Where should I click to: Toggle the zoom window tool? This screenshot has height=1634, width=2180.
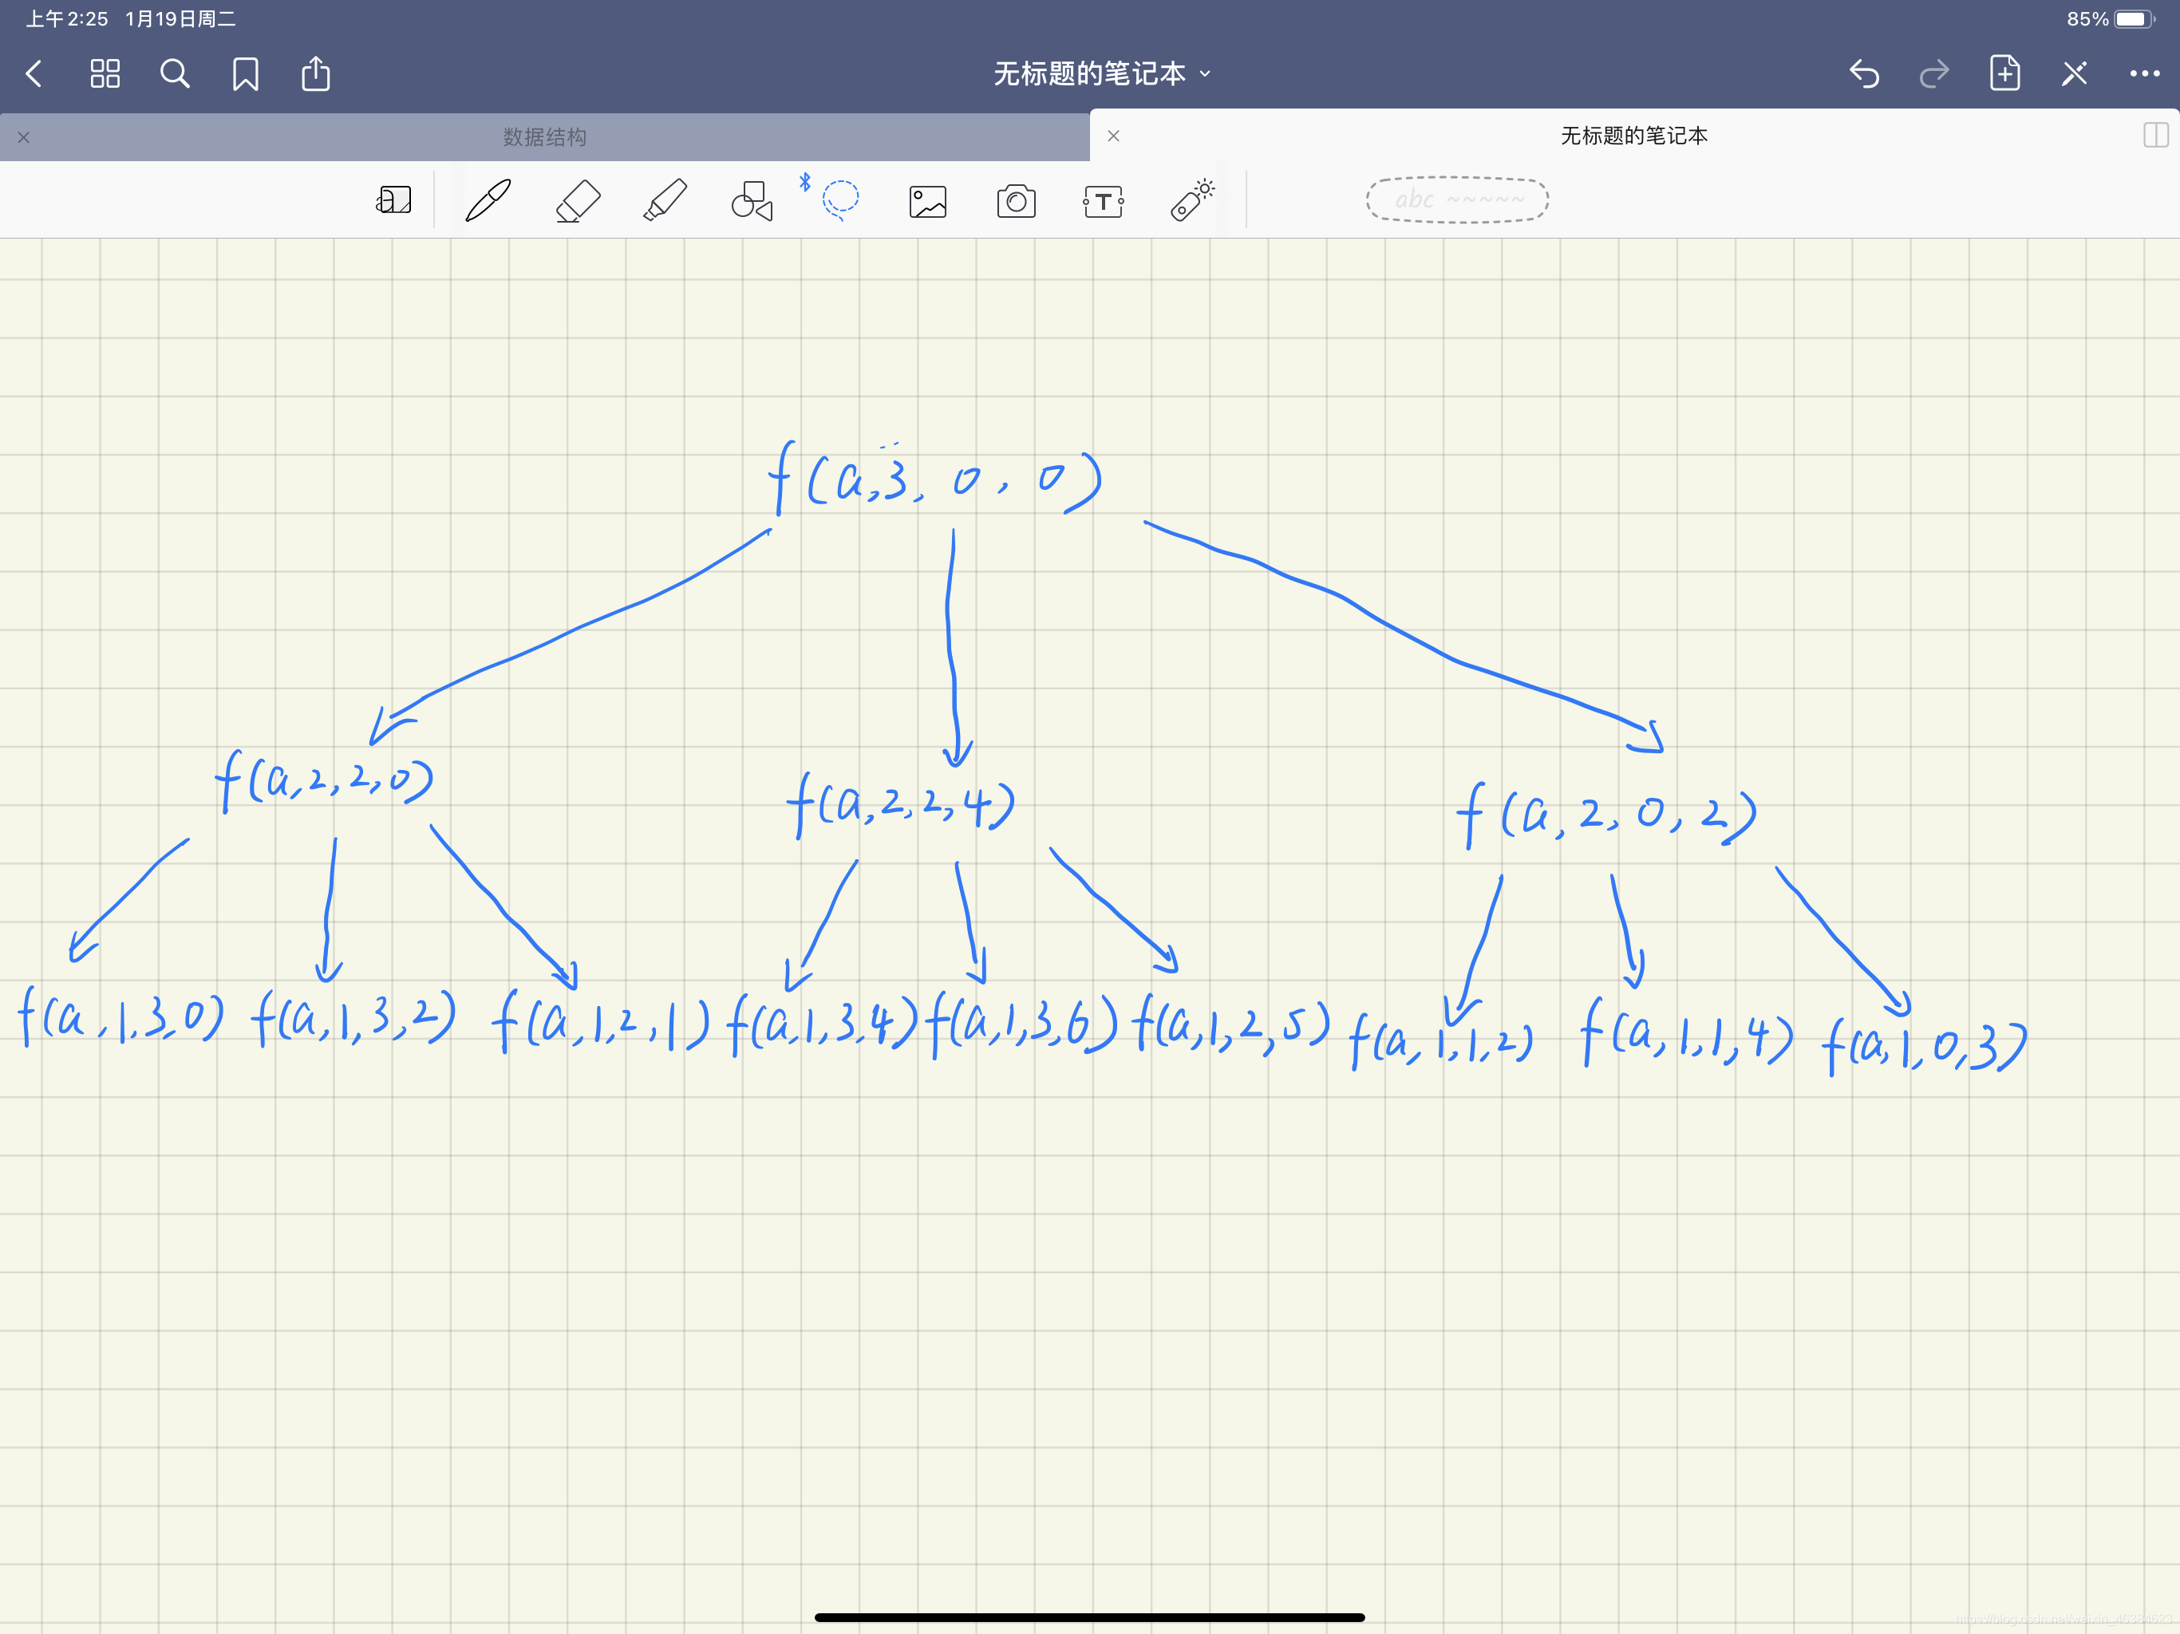coord(393,201)
